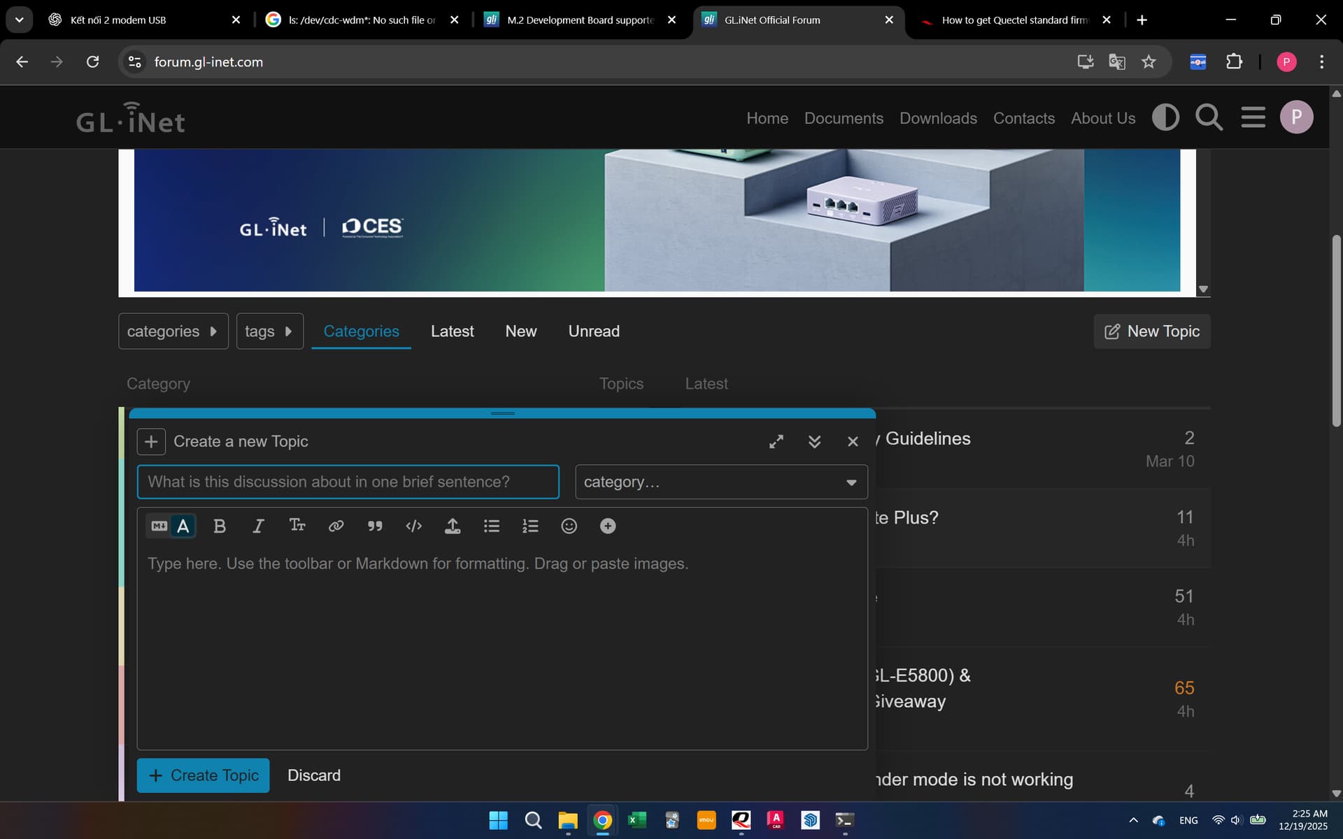The width and height of the screenshot is (1343, 839).
Task: Insert a bulleted list in composer
Action: coord(492,526)
